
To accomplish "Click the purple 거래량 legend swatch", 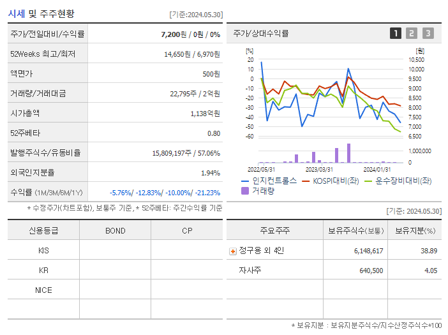I will coord(245,191).
